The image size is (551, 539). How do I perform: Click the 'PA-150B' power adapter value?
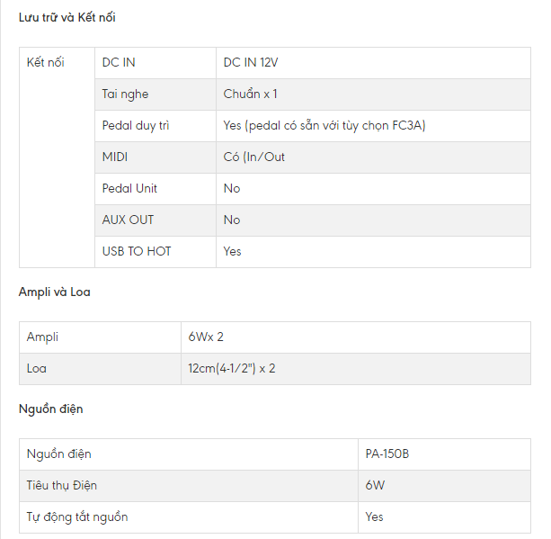[x=387, y=454]
